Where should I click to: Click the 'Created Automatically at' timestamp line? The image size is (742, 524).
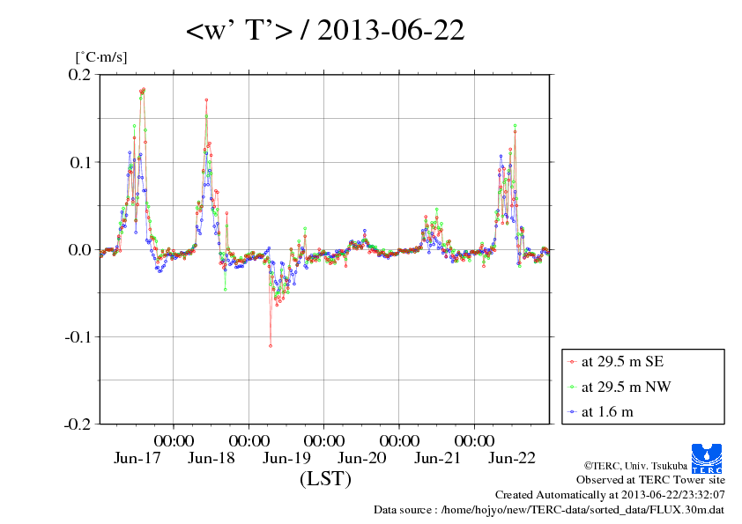(x=610, y=495)
